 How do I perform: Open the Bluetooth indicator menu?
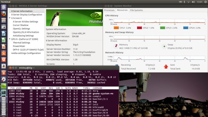point(184,2)
